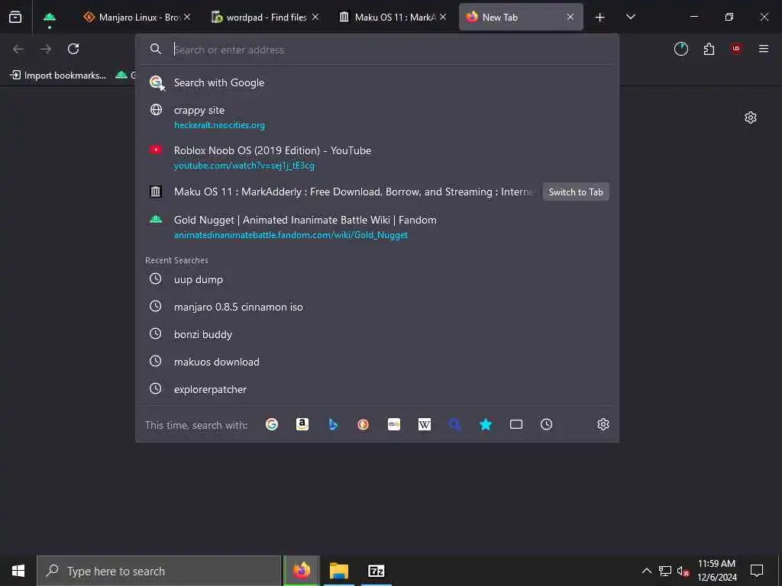
Task: Expand the list all tabs chevron
Action: (630, 17)
